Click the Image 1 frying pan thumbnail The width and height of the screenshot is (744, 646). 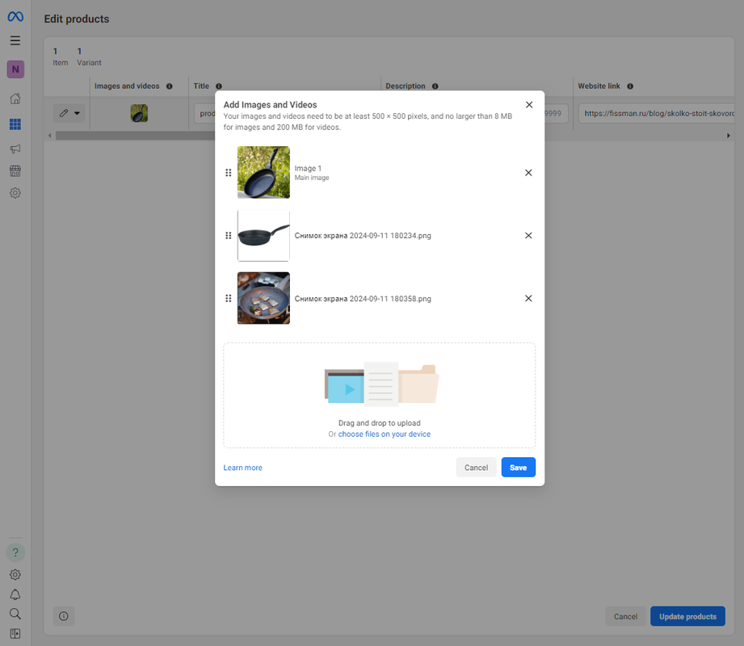point(263,172)
